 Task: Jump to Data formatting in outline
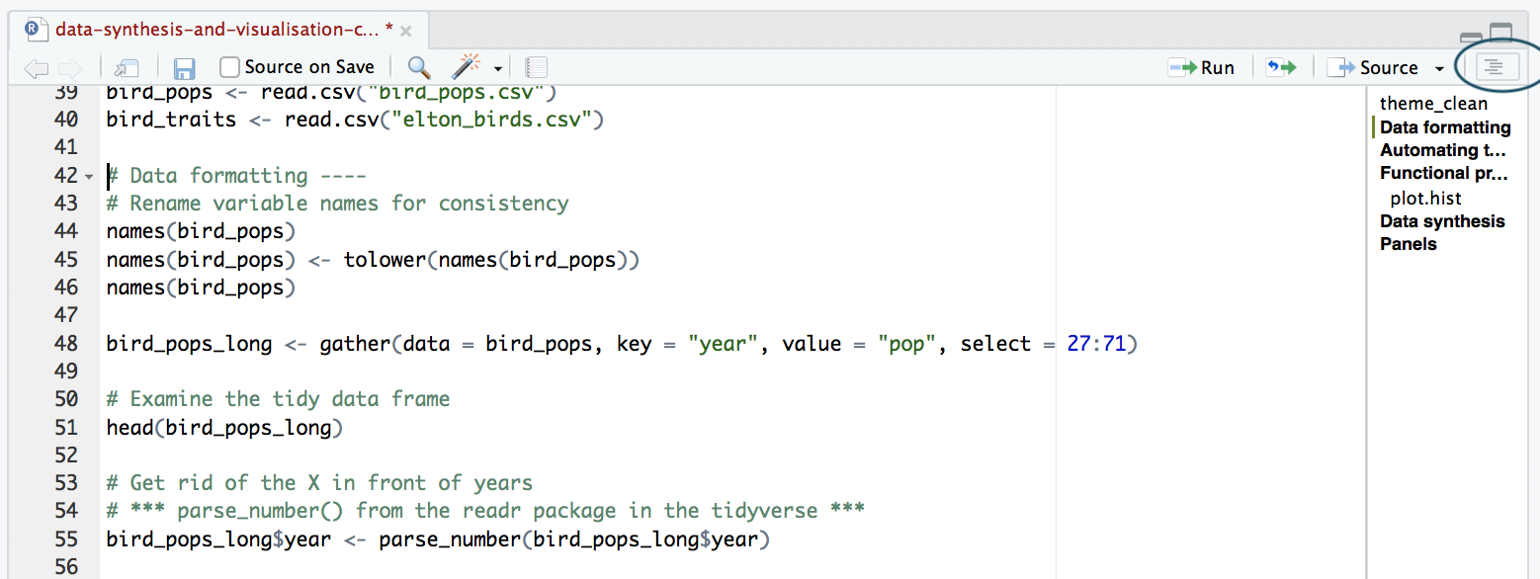[x=1445, y=126]
